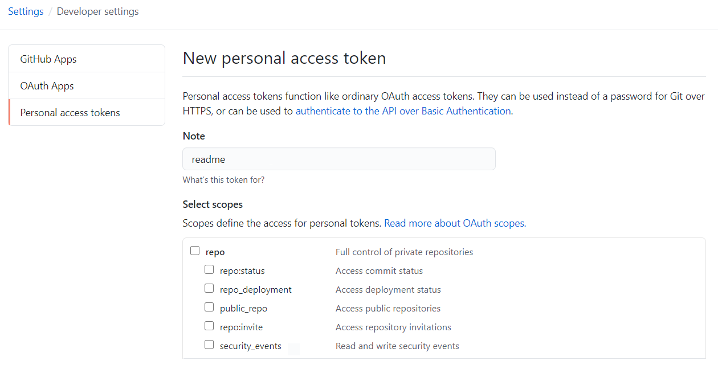
Task: Enable the repo:status scope
Action: (x=209, y=269)
